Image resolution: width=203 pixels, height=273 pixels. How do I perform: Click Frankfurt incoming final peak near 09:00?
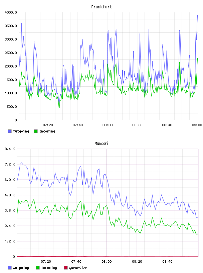(198, 58)
